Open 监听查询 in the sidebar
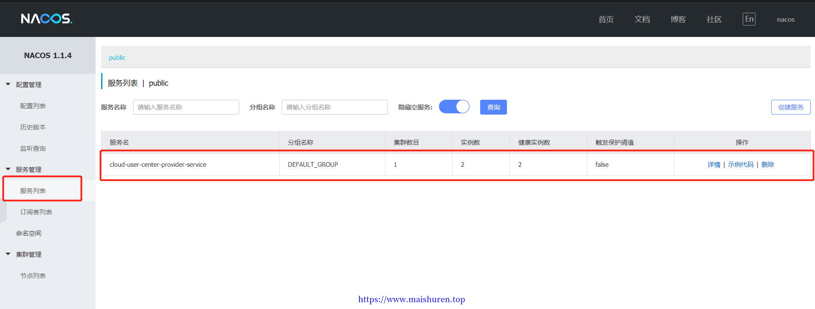Screen dimensions: 815x309 33,148
